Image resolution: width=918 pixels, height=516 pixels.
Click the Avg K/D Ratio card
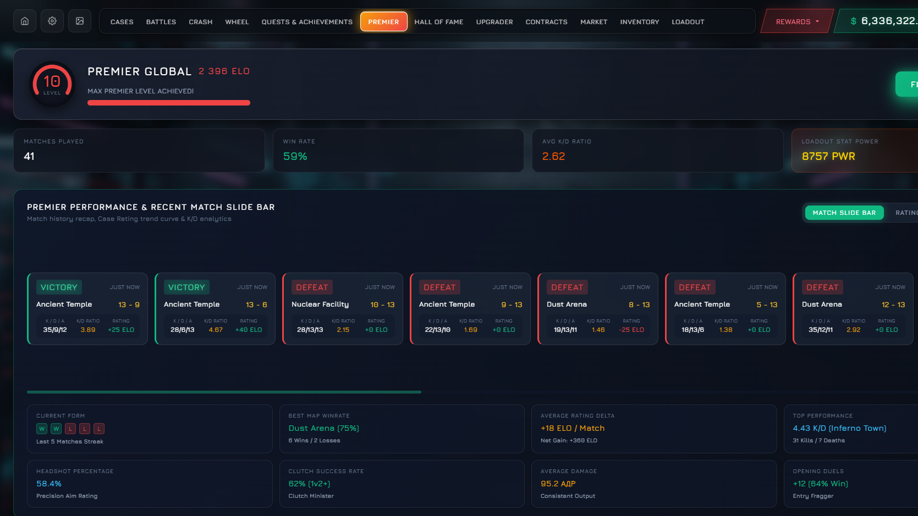pyautogui.click(x=658, y=151)
